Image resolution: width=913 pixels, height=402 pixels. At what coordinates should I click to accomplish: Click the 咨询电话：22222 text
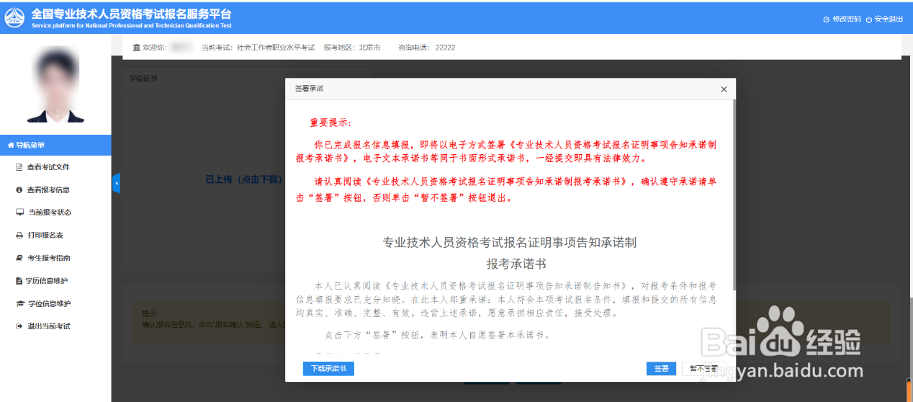tap(426, 48)
